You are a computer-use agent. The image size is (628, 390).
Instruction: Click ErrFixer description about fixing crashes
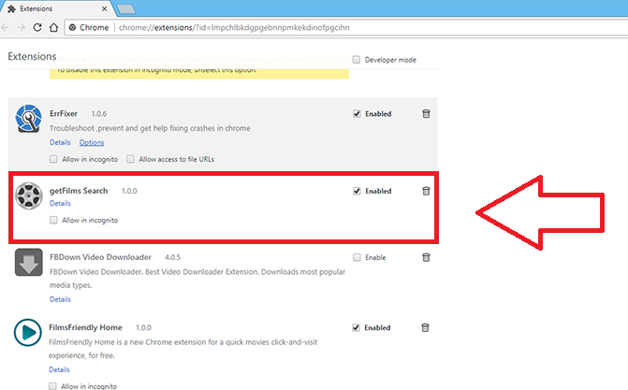pos(150,128)
